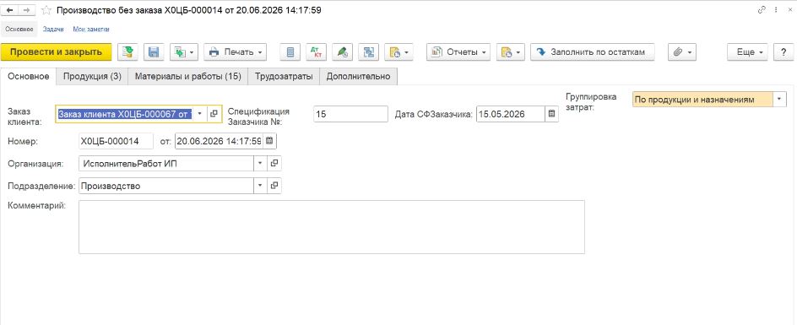Edit Спецификация Заказчика № field
Screen dimensions: 797x325
tap(350, 114)
